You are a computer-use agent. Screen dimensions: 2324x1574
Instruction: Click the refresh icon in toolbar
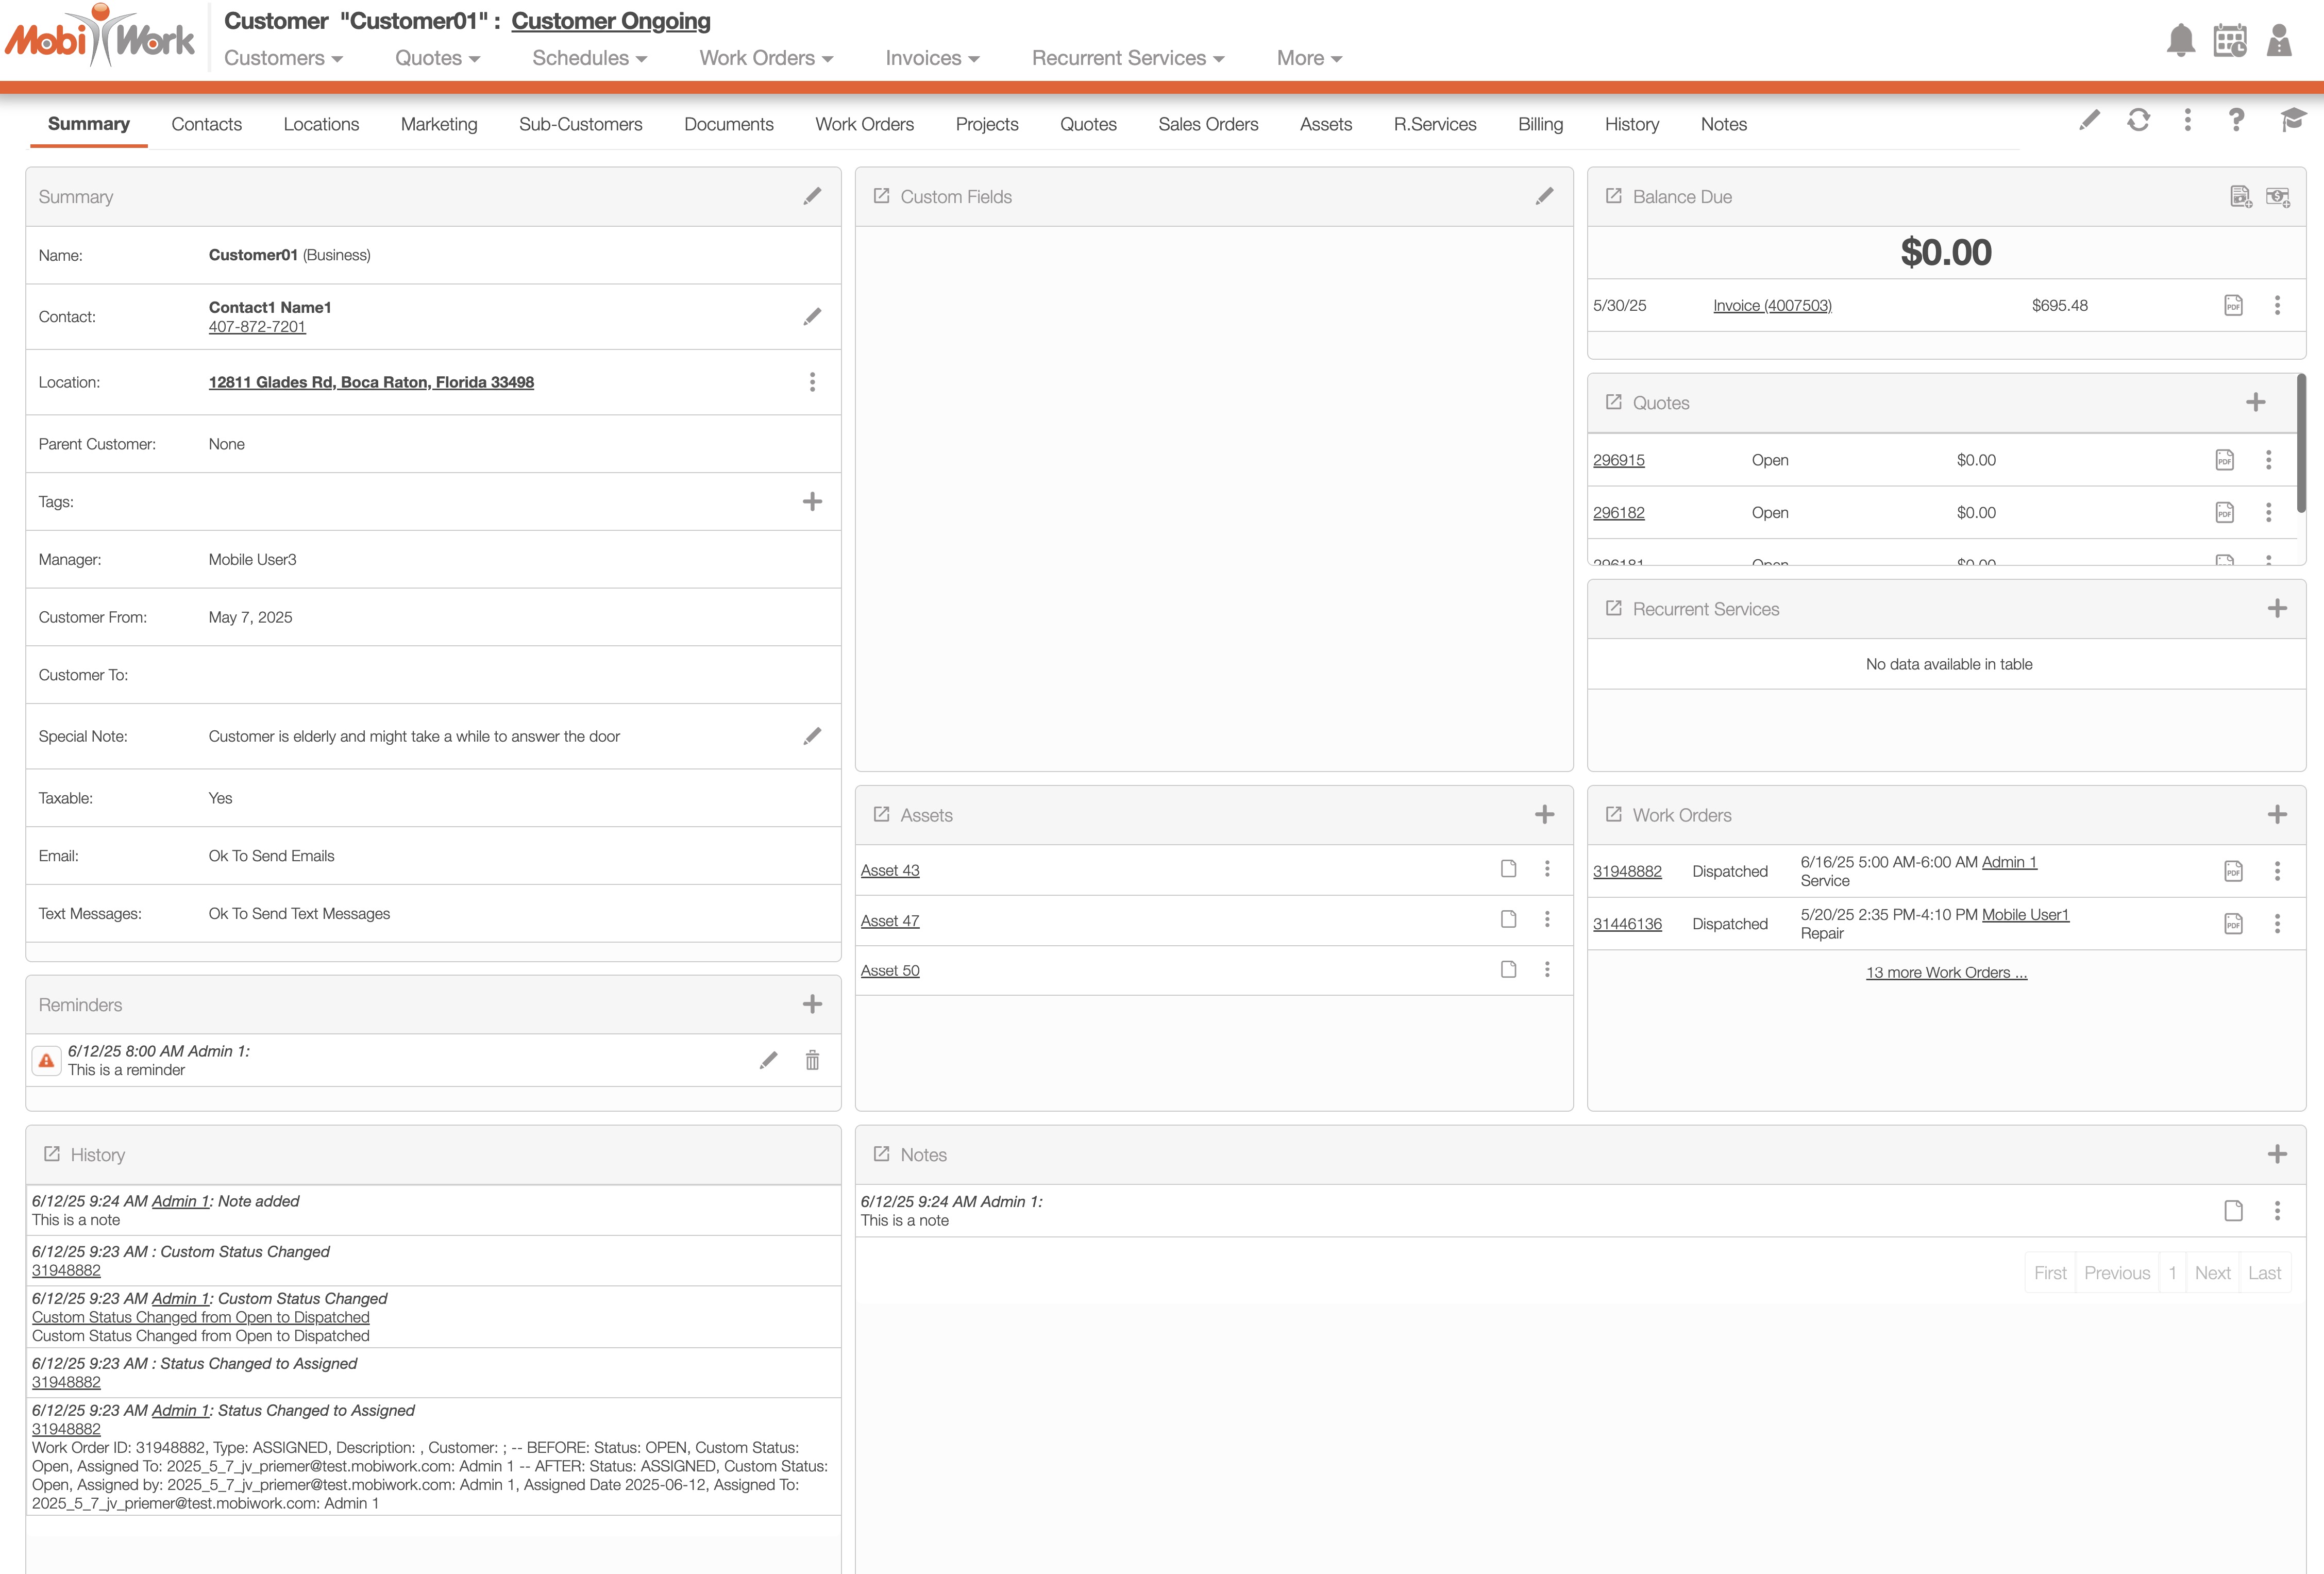point(2138,120)
